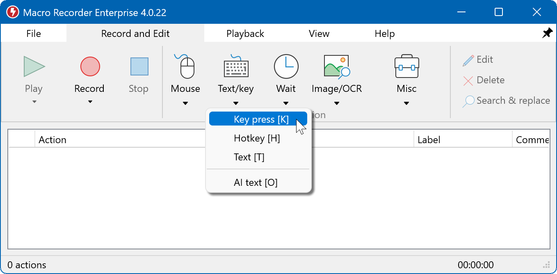Click the Text/key keyboard icon
Viewport: 557px width, 274px height.
click(x=236, y=66)
